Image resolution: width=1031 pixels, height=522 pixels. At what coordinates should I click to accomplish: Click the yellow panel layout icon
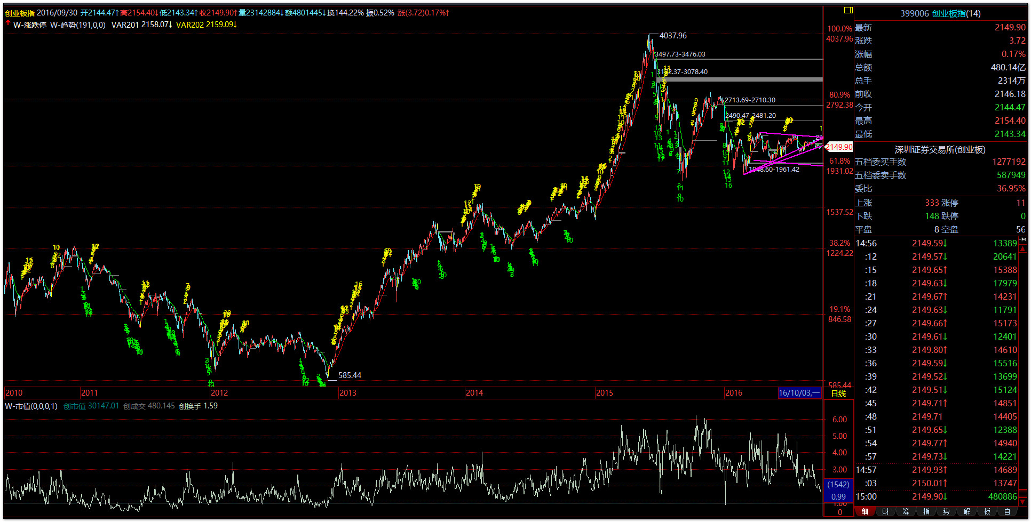tap(848, 10)
